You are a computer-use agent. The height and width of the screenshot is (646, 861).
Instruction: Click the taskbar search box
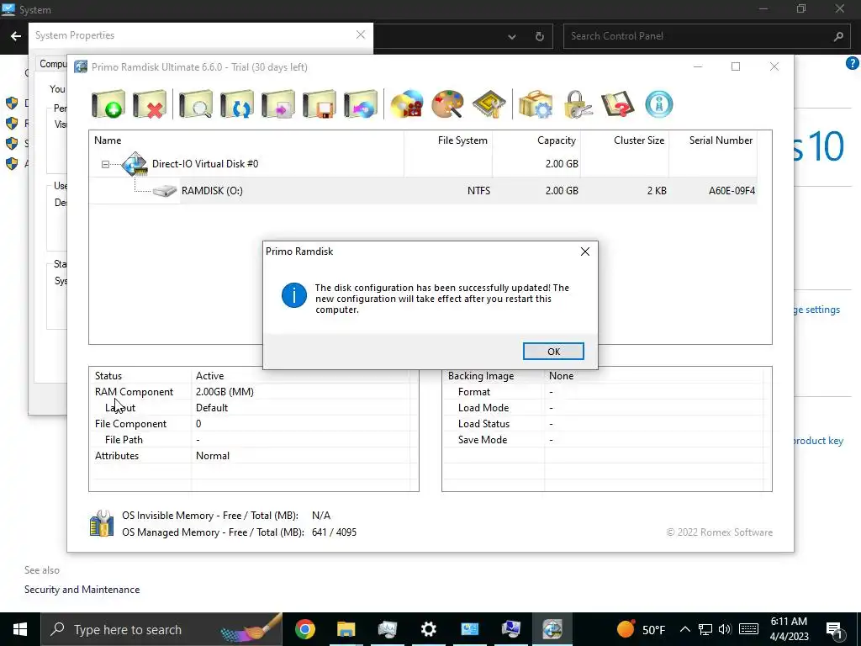161,629
